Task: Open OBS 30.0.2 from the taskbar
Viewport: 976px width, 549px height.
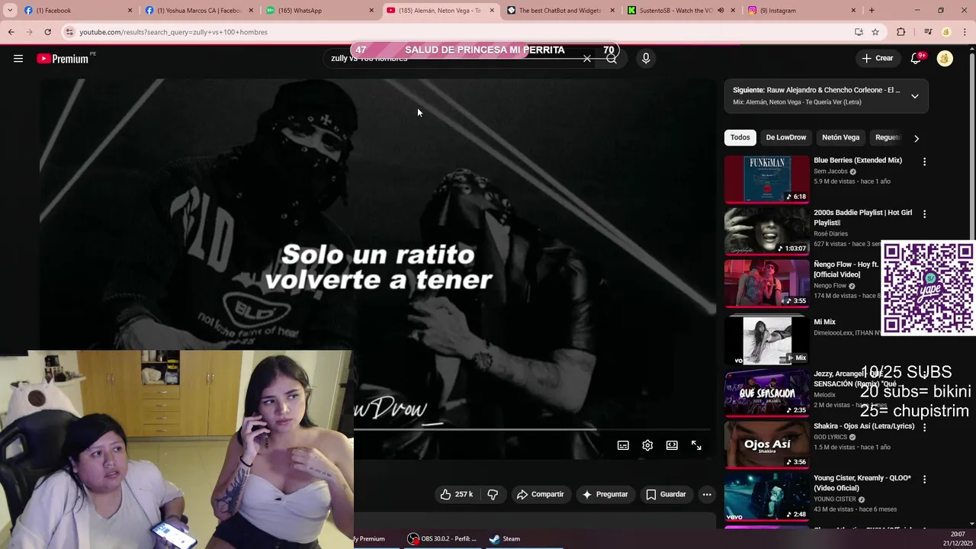Action: click(x=442, y=538)
